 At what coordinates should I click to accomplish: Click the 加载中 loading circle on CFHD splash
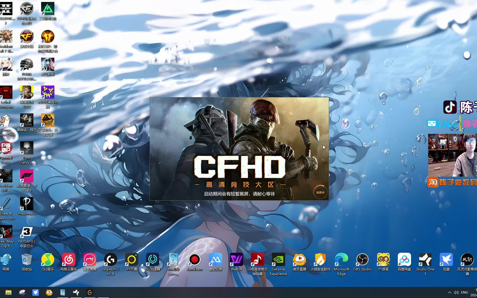(x=320, y=192)
